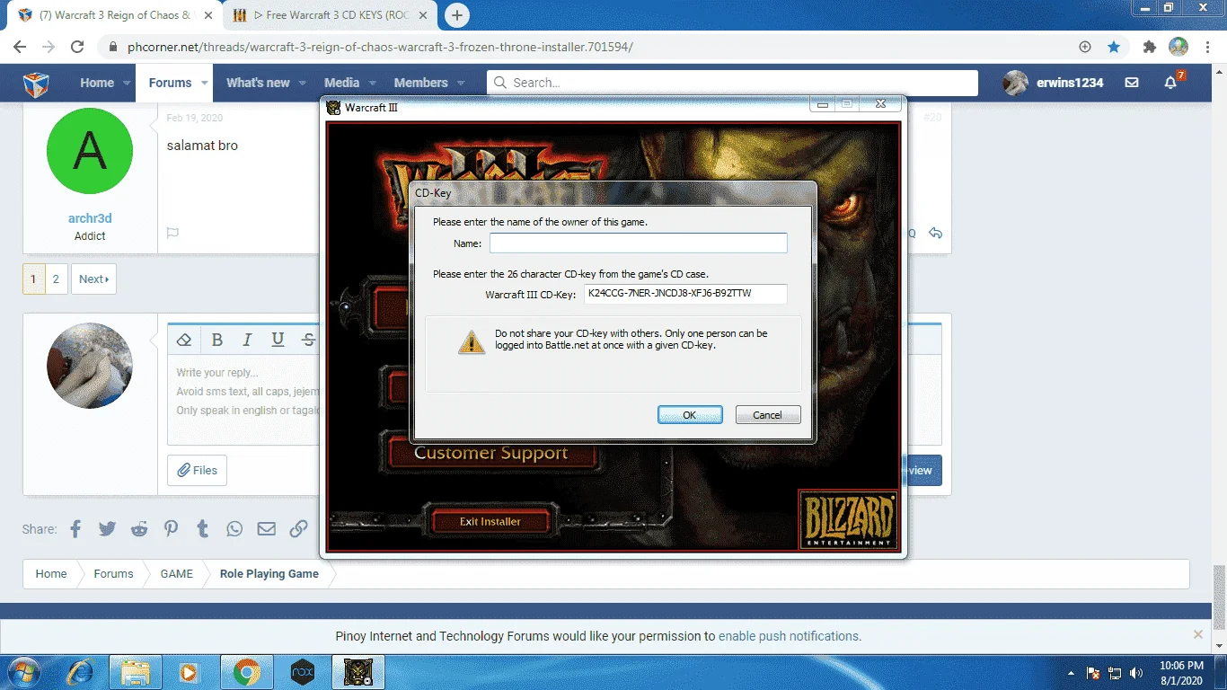The image size is (1227, 690).
Task: Open the archr3d user profile link
Action: 90,218
